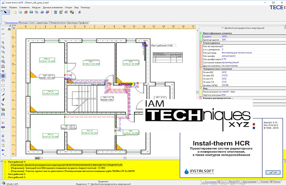The width and height of the screenshot is (286, 186).
Task: Click the blue left arrow icon
Action: click(x=3, y=150)
